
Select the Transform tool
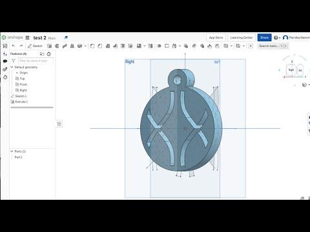click(174, 46)
